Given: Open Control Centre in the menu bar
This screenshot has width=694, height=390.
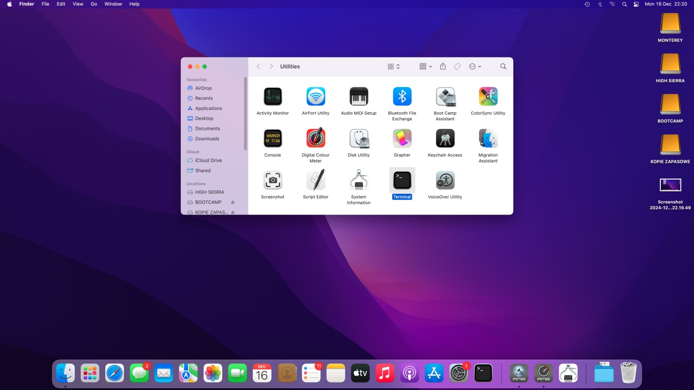Looking at the screenshot, I should pyautogui.click(x=636, y=4).
